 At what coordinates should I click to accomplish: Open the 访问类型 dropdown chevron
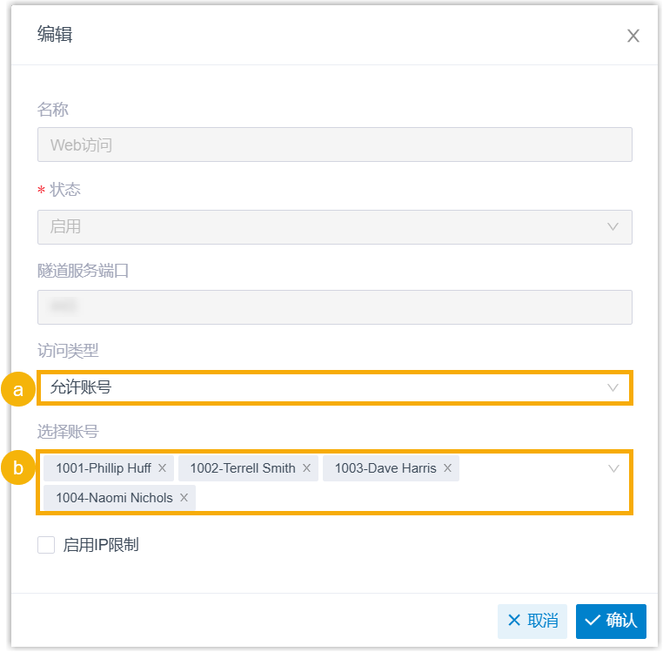613,387
